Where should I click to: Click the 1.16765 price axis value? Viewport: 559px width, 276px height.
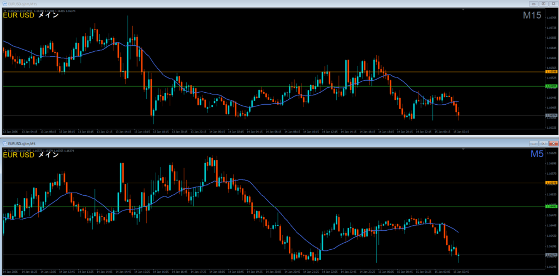click(551, 18)
